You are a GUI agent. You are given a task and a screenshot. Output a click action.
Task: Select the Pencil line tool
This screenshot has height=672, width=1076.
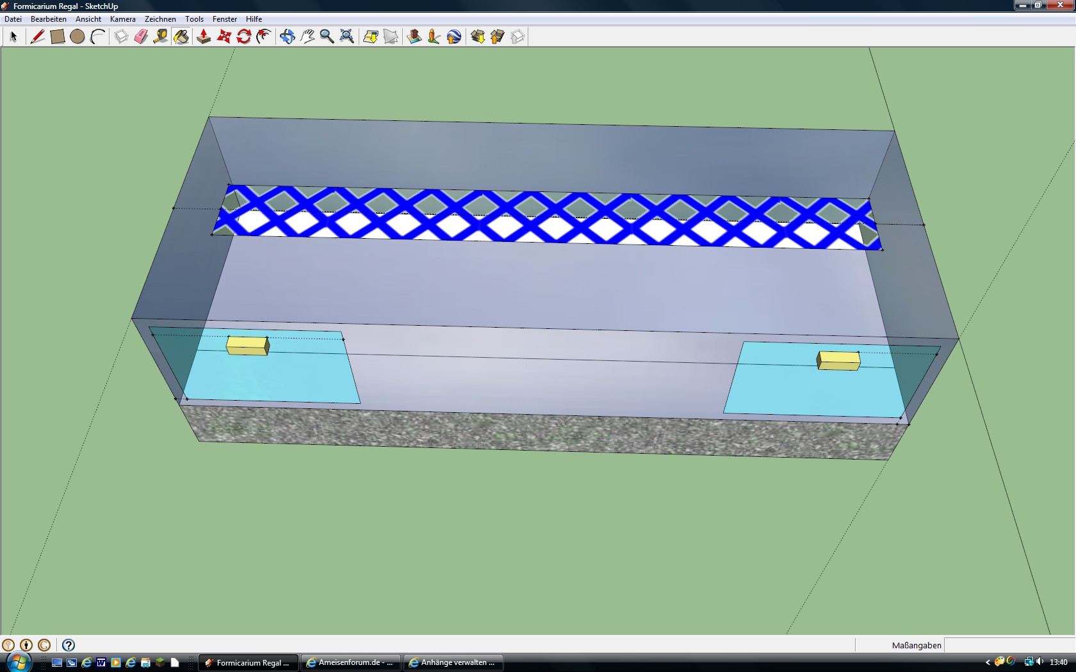click(38, 36)
